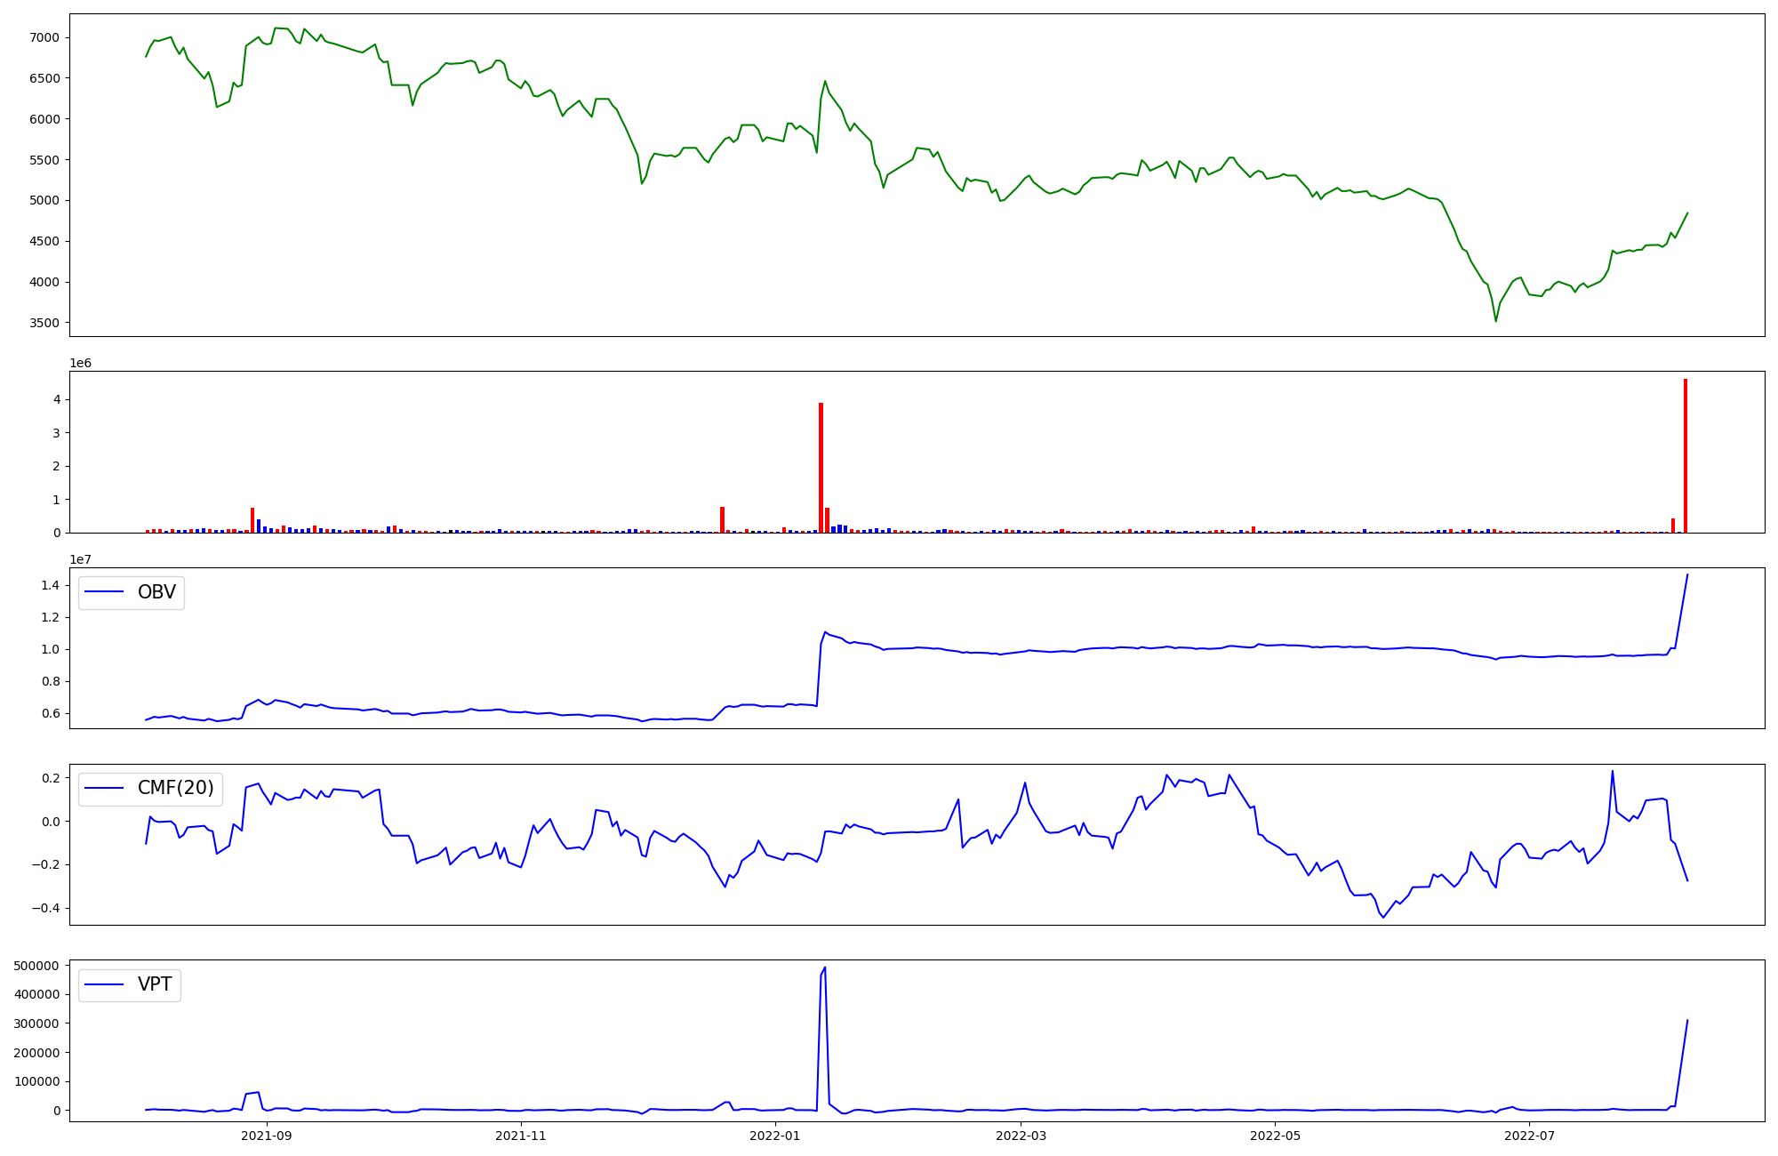Click the 2022-03 x-axis date label
The height and width of the screenshot is (1156, 1778).
point(1021,1136)
